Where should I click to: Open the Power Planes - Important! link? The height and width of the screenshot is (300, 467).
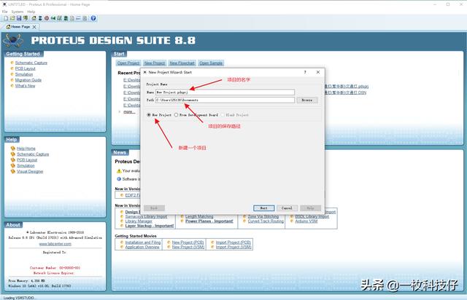pyautogui.click(x=209, y=221)
